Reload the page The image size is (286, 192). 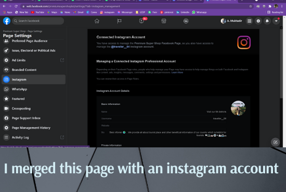tap(16, 6)
